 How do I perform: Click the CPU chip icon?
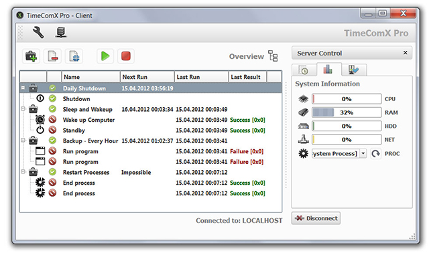(303, 99)
